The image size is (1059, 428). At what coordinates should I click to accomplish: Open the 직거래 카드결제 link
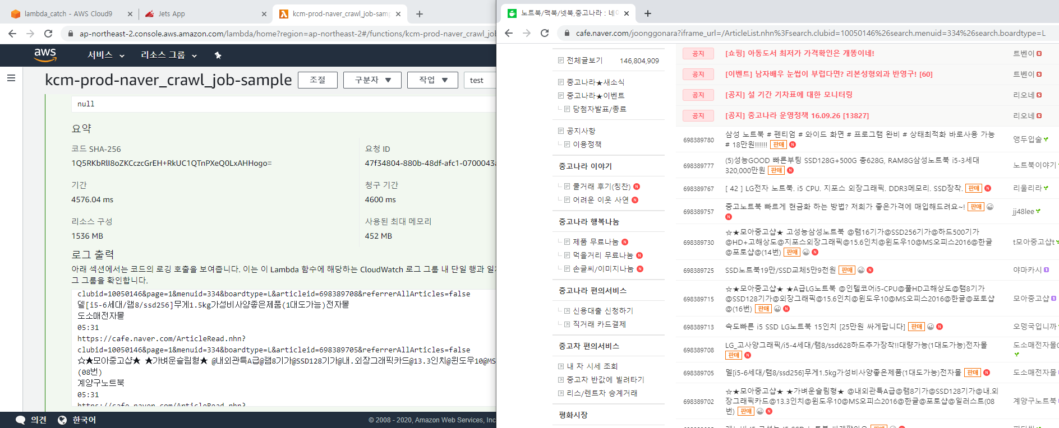[599, 324]
